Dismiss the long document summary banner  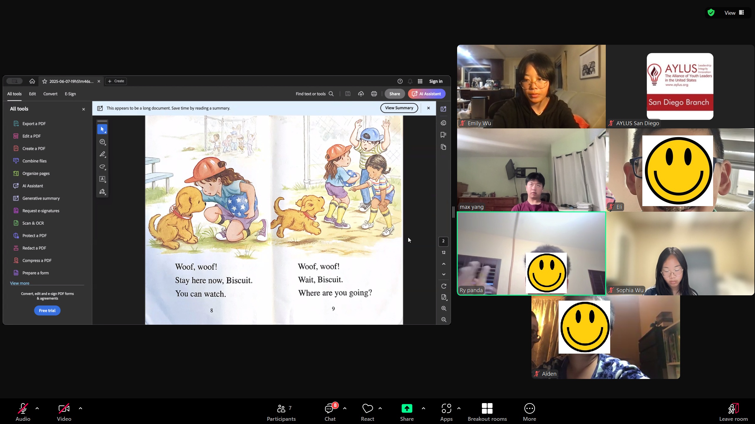pos(429,108)
